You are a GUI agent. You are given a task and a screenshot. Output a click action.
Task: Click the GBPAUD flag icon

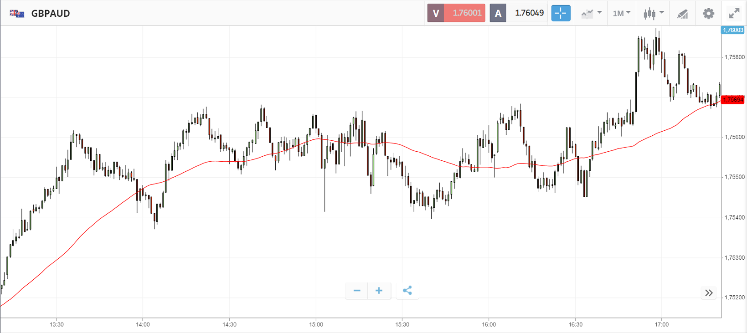pyautogui.click(x=17, y=13)
